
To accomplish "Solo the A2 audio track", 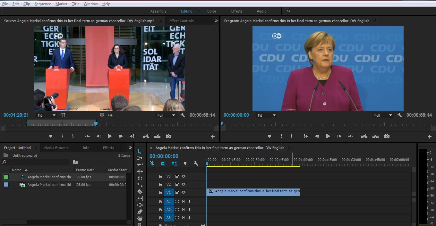I will (189, 210).
